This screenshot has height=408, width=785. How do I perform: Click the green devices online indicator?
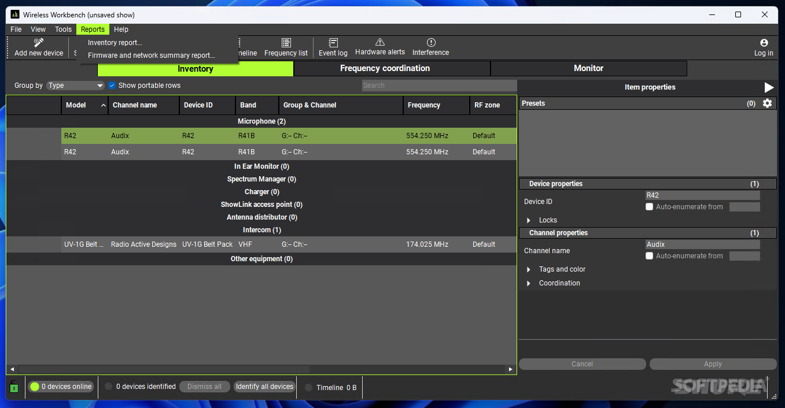(35, 387)
